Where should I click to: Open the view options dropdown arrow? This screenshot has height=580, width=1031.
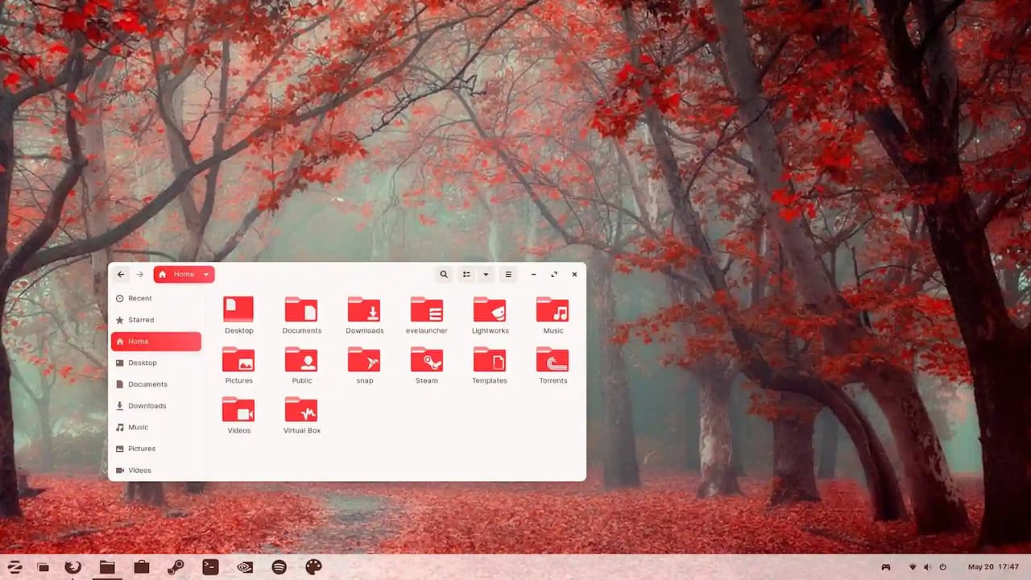(486, 275)
